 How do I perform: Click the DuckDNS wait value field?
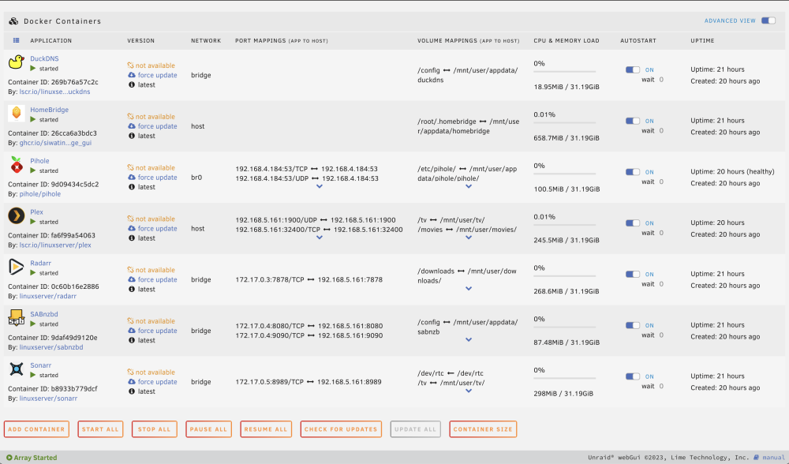tap(661, 80)
